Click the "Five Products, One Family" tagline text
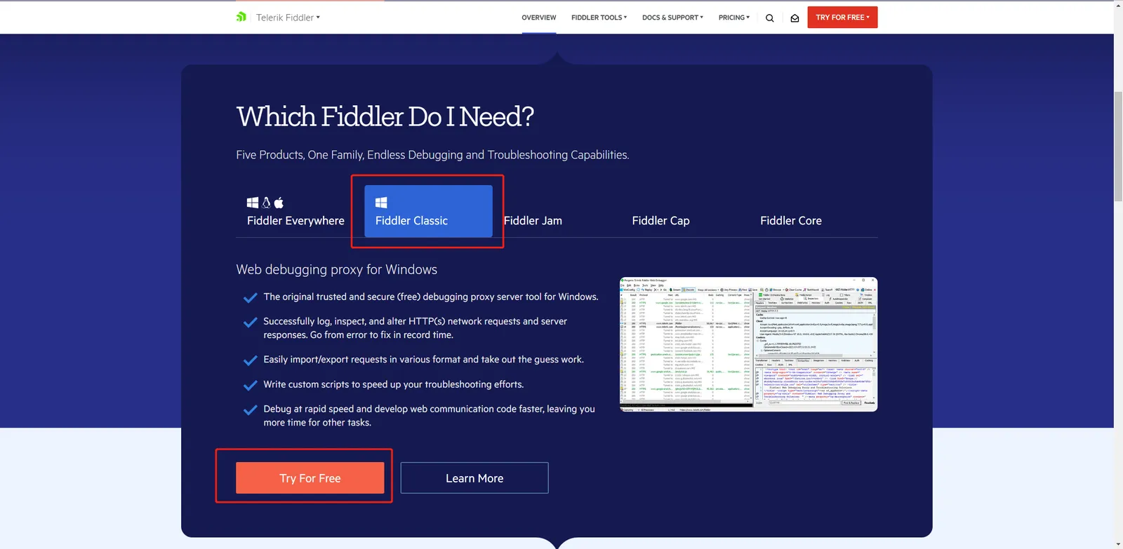The width and height of the screenshot is (1123, 549). [432, 155]
